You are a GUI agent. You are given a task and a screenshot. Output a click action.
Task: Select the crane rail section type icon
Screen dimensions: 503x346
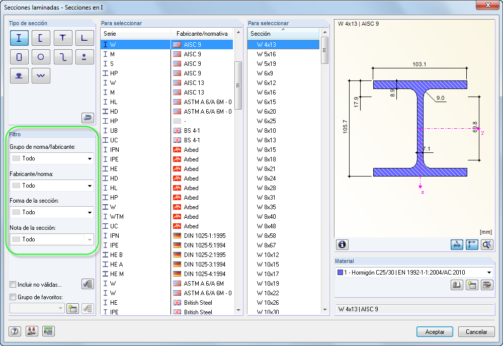coord(19,75)
